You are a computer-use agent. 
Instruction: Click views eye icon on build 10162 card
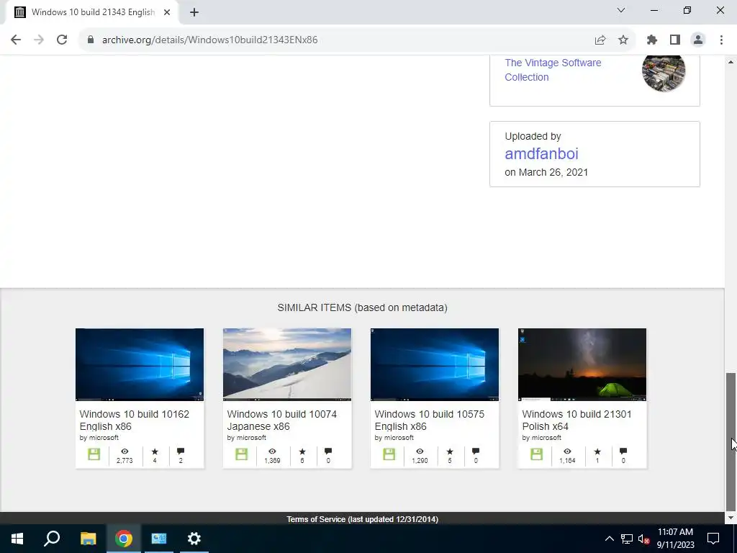point(125,451)
